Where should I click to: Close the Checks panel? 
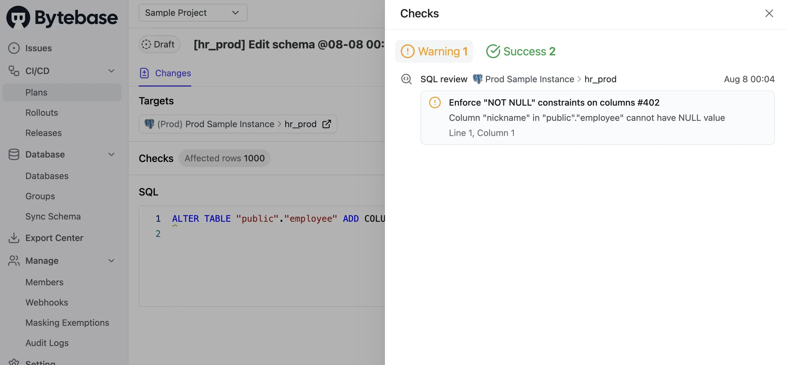pyautogui.click(x=769, y=13)
